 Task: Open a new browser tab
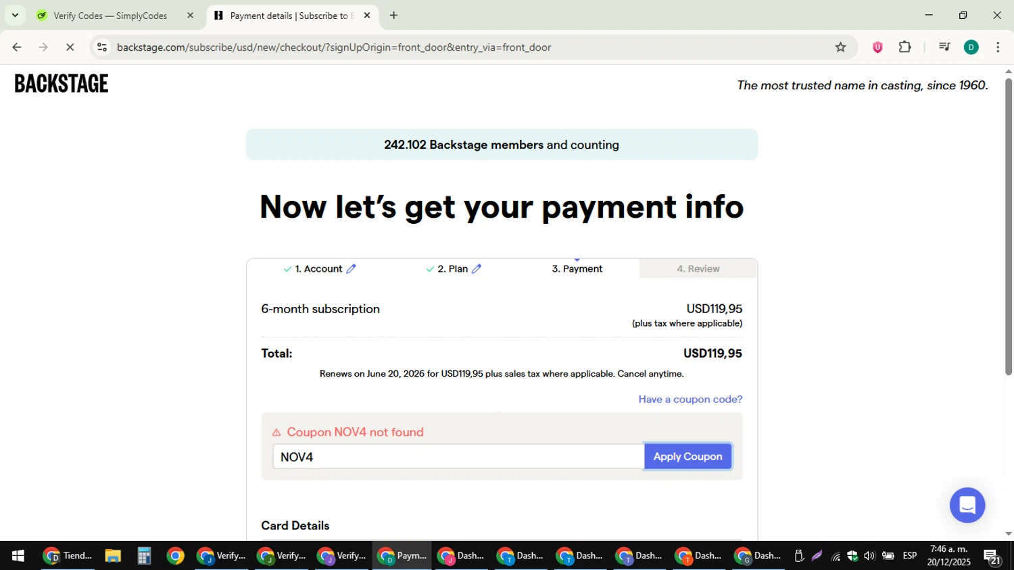393,16
